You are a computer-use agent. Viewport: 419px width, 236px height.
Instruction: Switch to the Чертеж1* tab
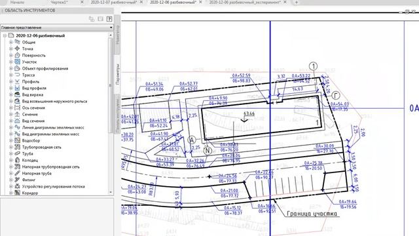[x=60, y=2]
